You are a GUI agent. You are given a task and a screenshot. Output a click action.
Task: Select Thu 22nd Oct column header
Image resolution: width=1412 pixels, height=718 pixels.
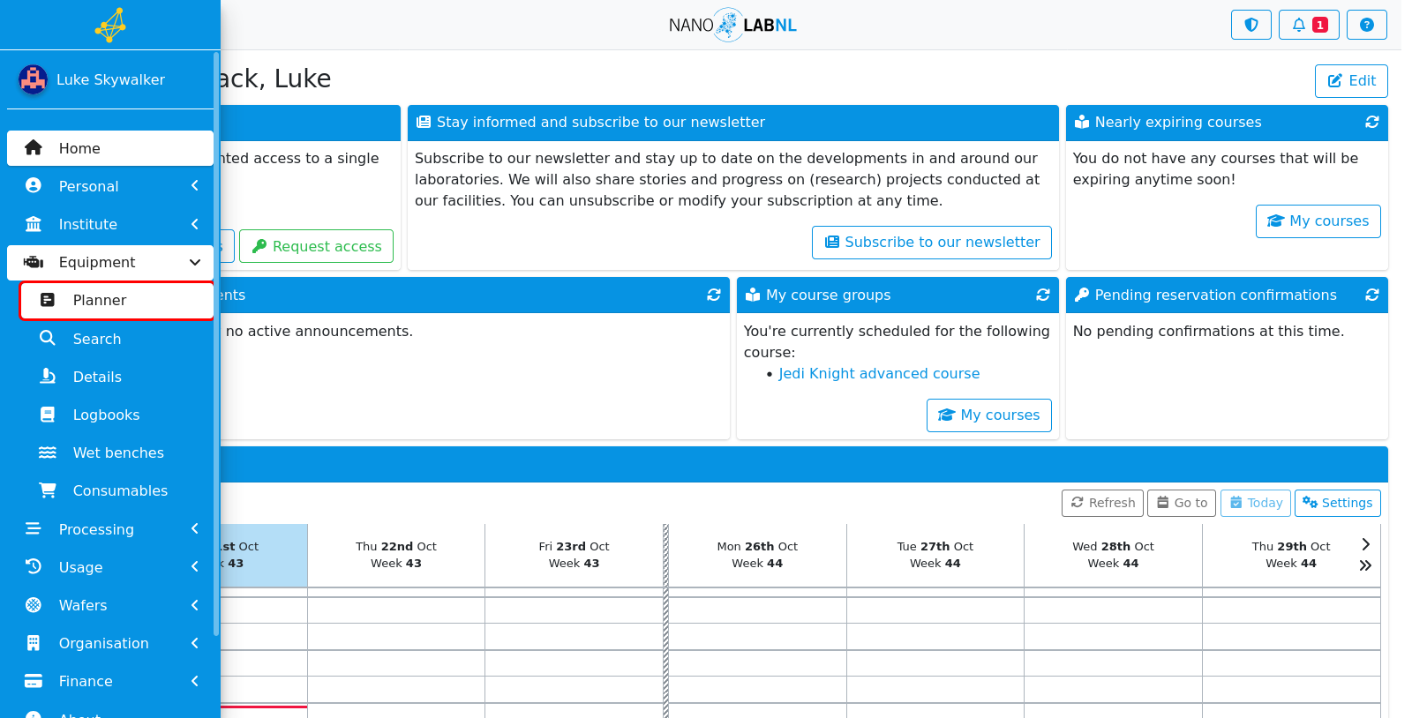(x=396, y=555)
